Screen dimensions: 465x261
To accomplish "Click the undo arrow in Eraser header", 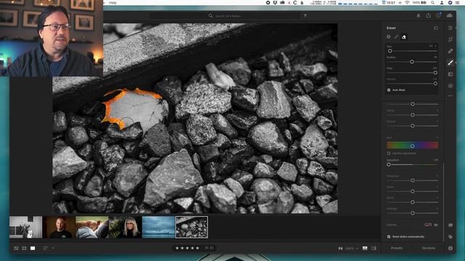I will pyautogui.click(x=436, y=28).
